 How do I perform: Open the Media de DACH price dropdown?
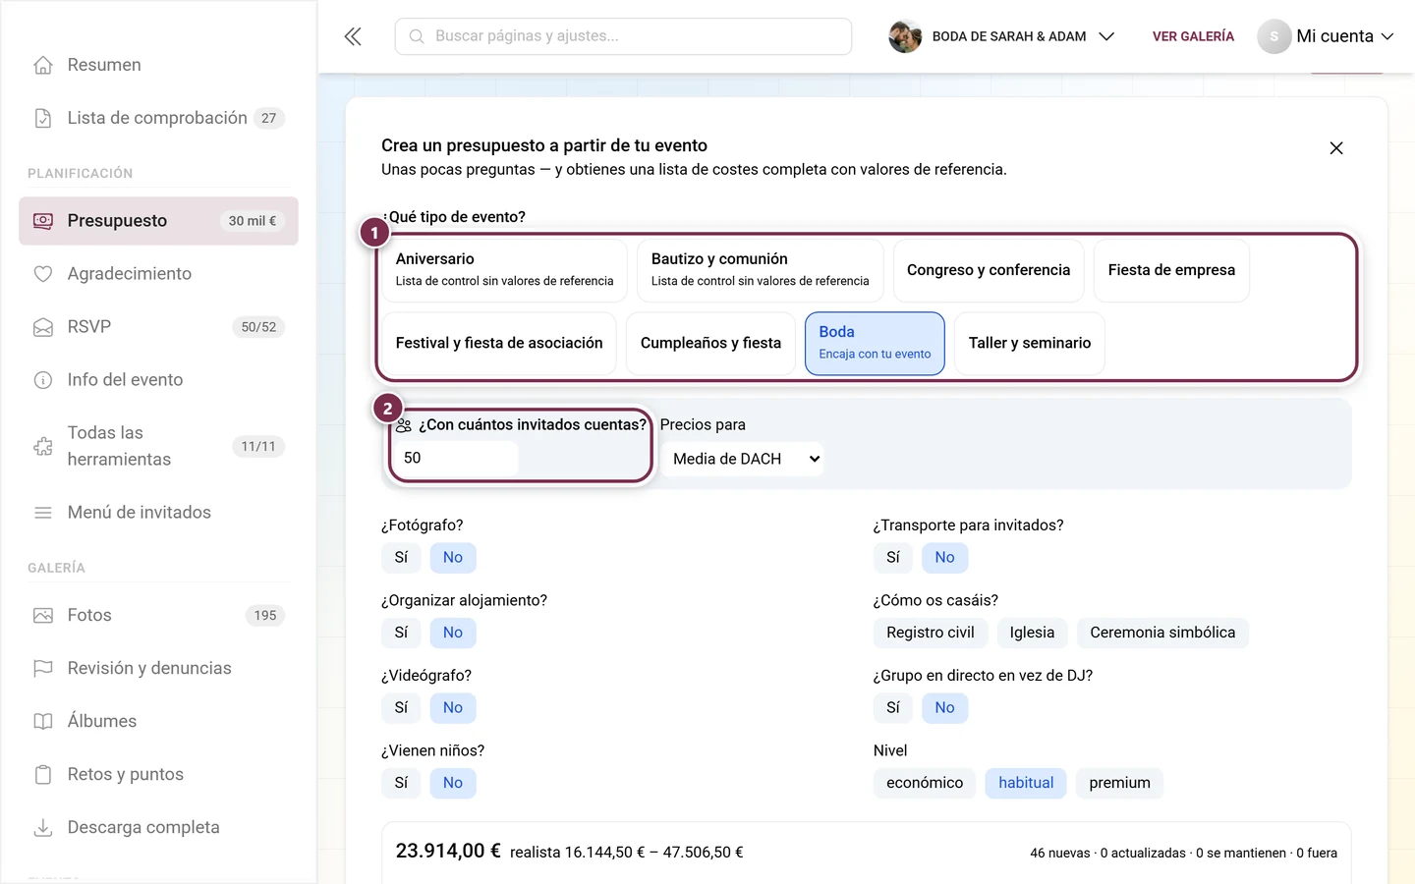pyautogui.click(x=742, y=459)
